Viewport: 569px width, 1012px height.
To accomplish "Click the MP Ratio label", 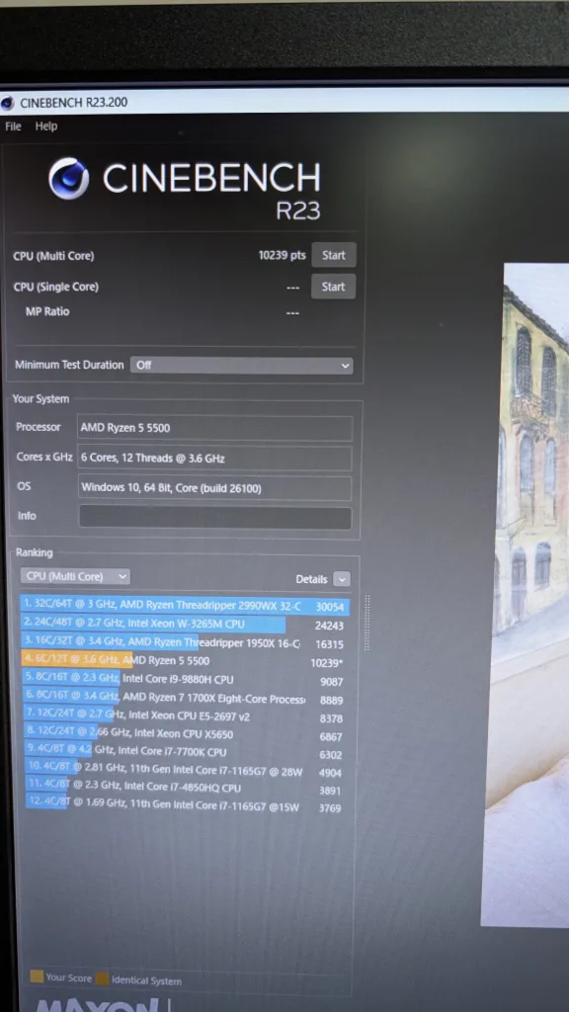I will pos(47,311).
